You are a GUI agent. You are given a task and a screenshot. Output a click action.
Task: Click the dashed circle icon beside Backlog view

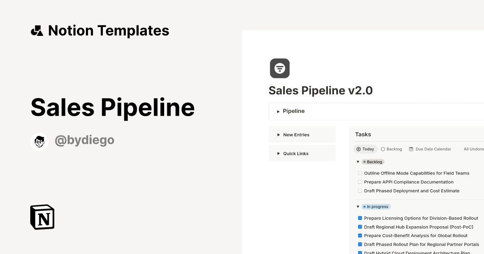pos(382,149)
